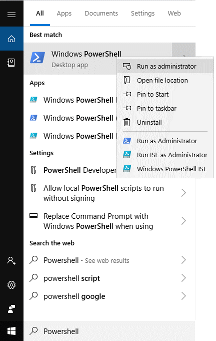Click the ISE icon beside Run ISE as Administrator
The width and height of the screenshot is (216, 341).
click(x=127, y=154)
